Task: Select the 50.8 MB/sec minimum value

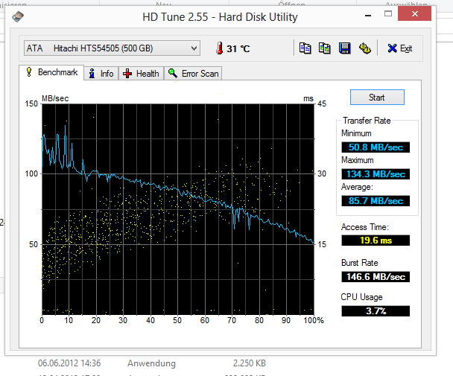Action: click(x=376, y=147)
